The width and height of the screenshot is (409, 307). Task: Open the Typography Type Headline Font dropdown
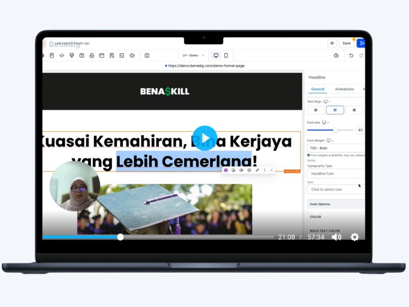336,173
